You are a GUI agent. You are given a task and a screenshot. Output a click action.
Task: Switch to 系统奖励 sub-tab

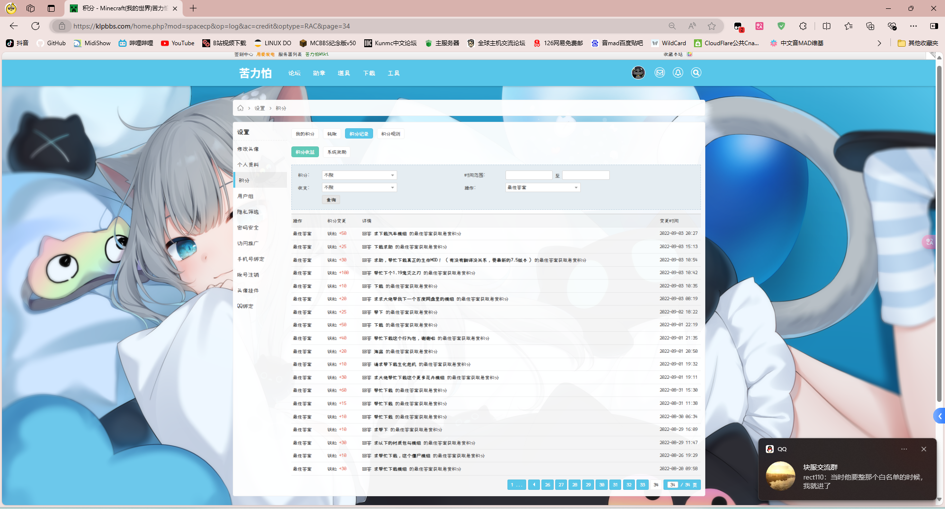337,152
